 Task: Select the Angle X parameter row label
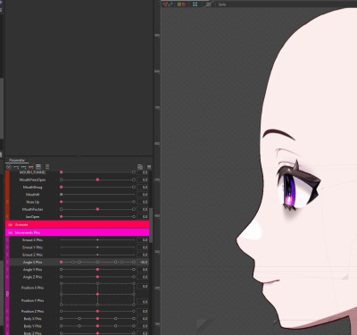[x=32, y=262]
